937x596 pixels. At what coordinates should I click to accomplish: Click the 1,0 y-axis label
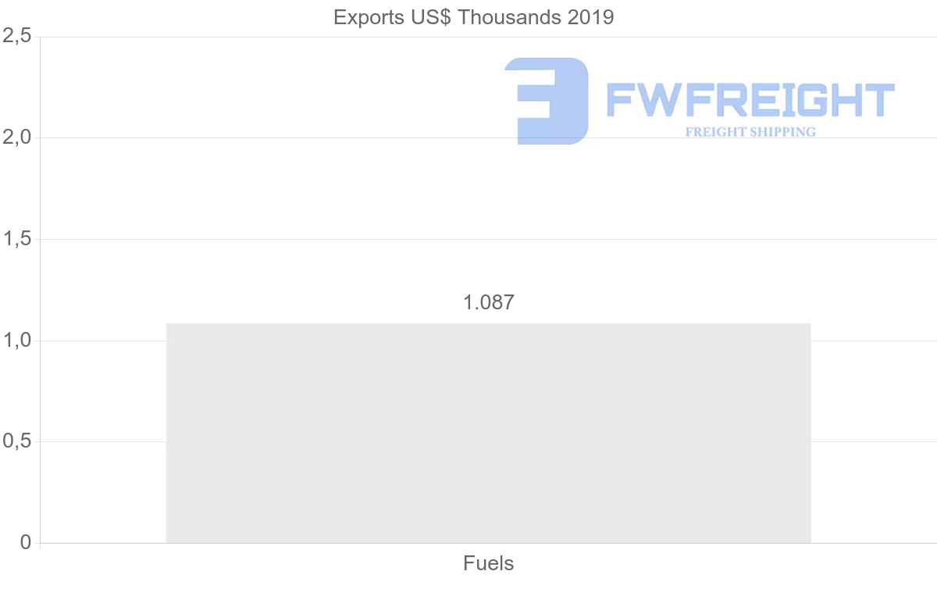click(16, 341)
